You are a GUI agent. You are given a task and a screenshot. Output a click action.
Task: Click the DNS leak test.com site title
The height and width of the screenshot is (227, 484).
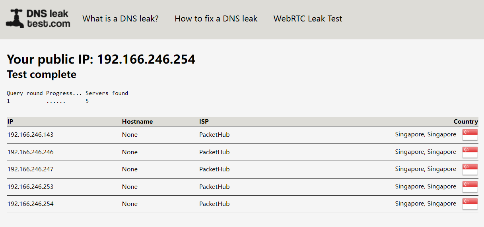click(48, 19)
